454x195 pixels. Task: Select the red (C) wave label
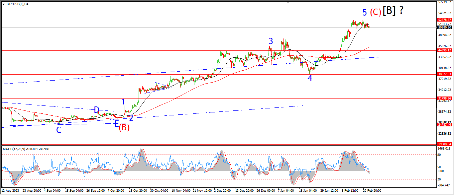(x=375, y=13)
